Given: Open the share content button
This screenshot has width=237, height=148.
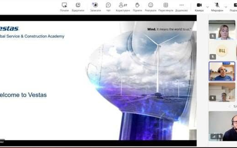Looking at the screenshot, I should click(234, 7).
